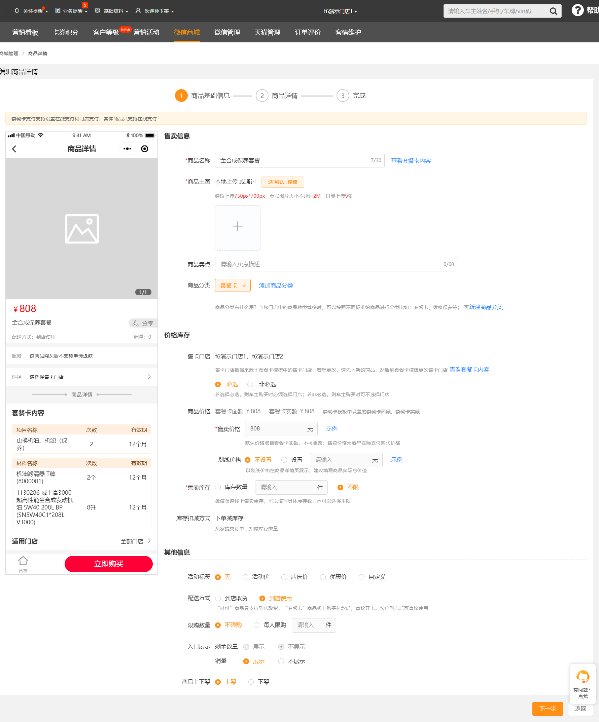Open f6演示门店1 store switcher
The height and width of the screenshot is (722, 599).
click(341, 11)
